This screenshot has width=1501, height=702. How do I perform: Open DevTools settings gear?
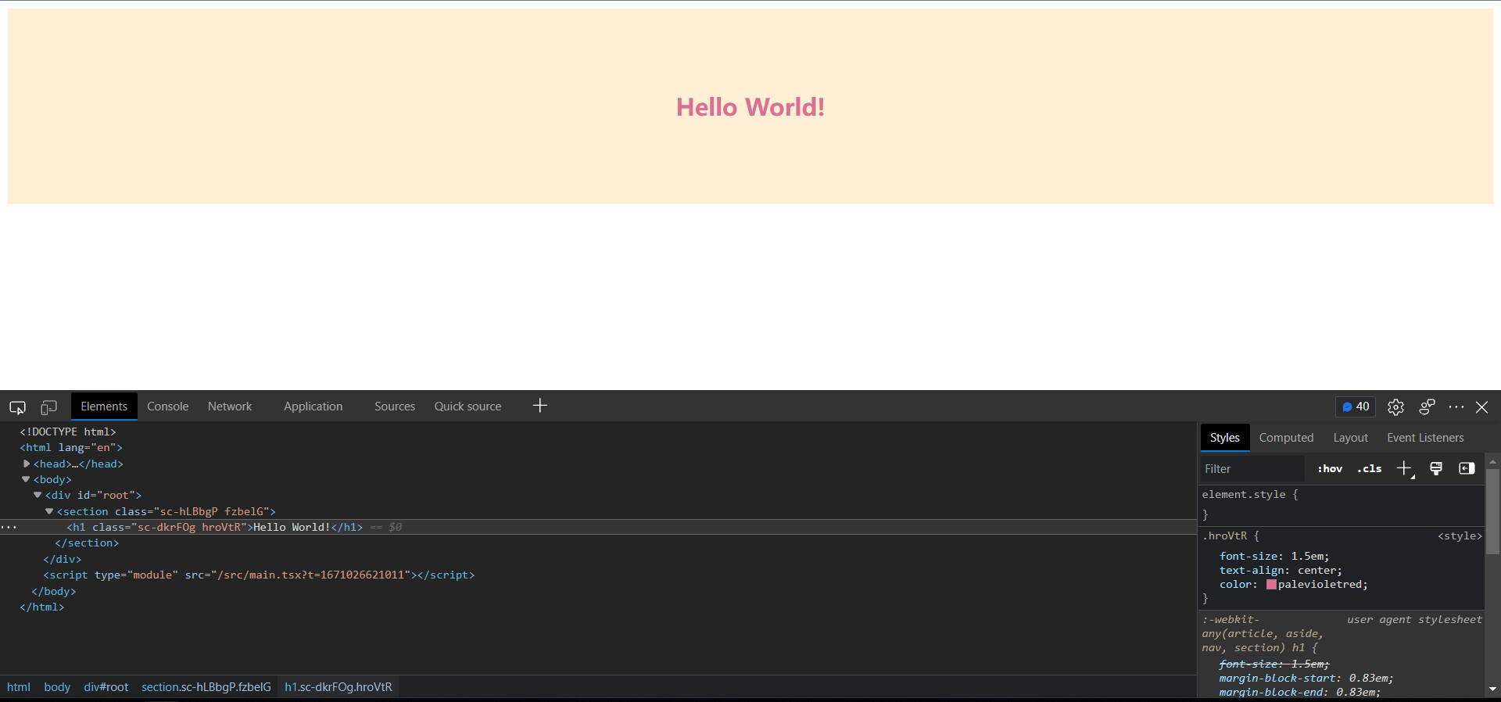[x=1395, y=407]
